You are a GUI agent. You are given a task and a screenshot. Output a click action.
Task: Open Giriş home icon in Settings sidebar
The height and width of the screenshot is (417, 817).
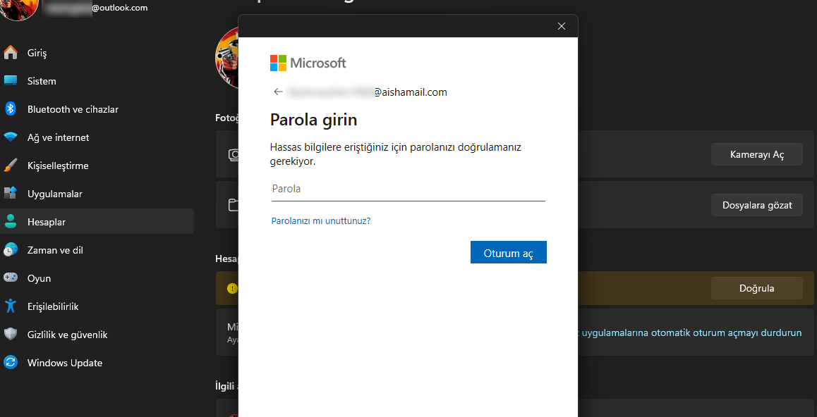(11, 53)
